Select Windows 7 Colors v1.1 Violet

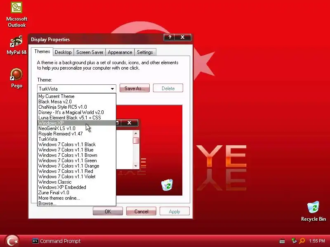(x=77, y=177)
